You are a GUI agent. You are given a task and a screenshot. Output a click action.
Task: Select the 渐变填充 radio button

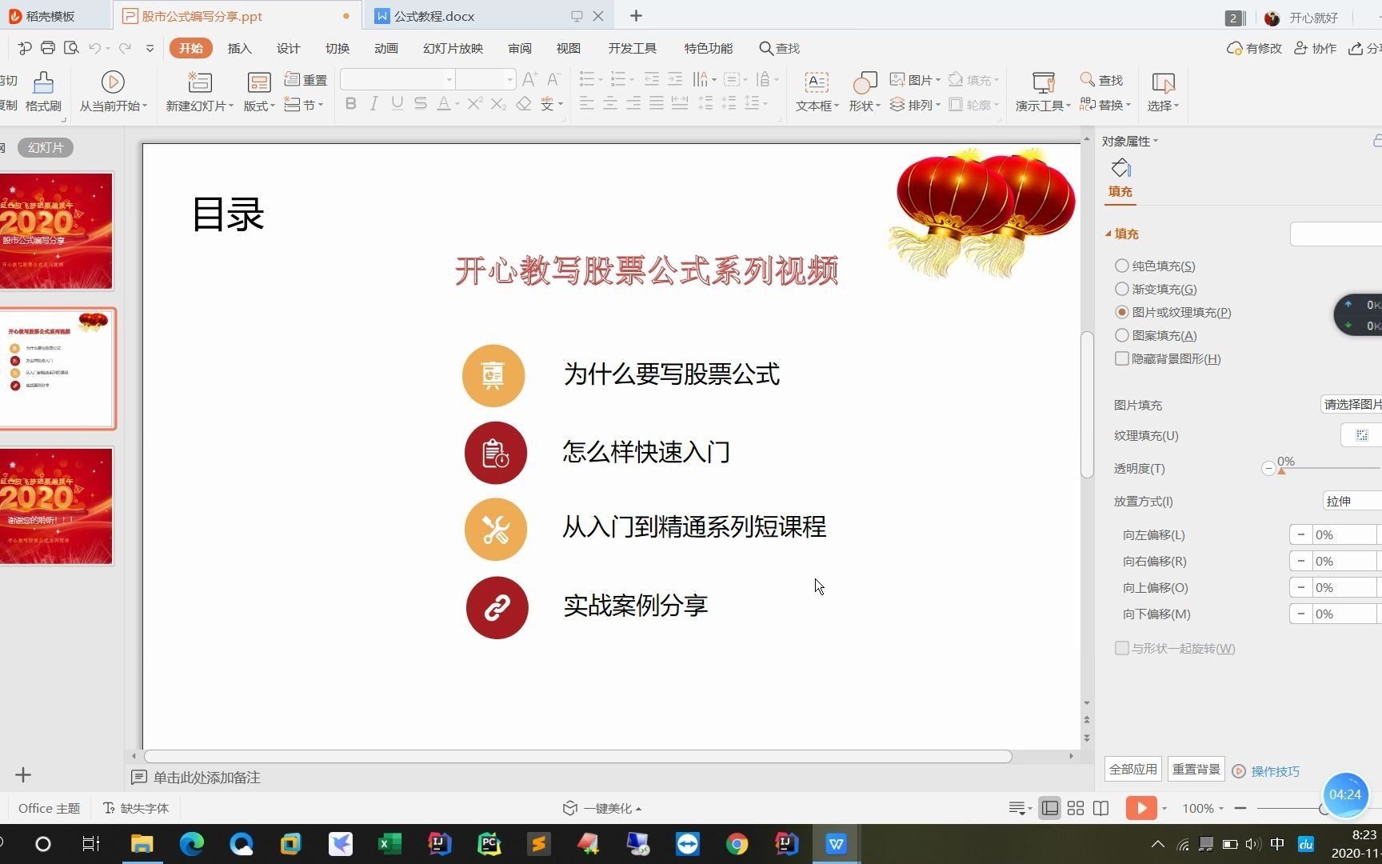[1121, 289]
